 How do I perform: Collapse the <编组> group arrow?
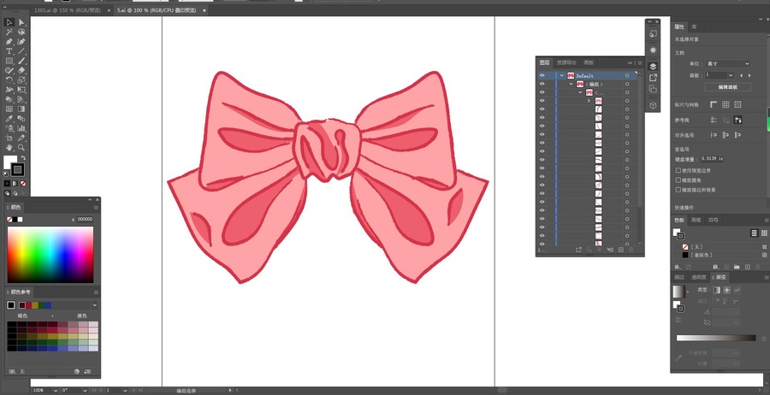click(572, 84)
